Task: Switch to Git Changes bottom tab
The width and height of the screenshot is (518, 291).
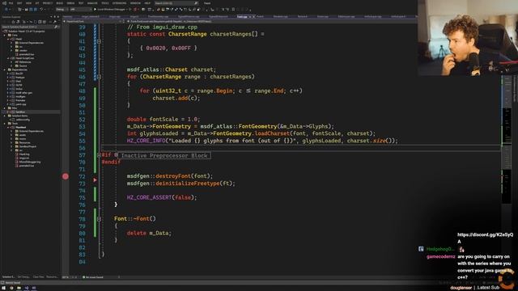Action: (x=23, y=276)
